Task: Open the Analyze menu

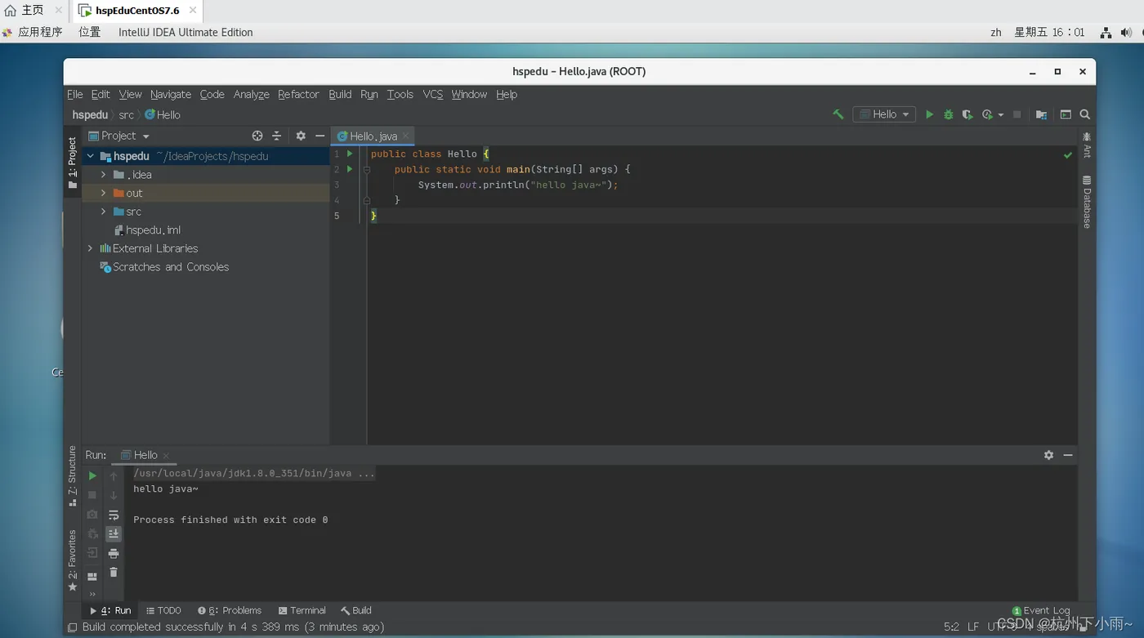Action: [x=251, y=94]
